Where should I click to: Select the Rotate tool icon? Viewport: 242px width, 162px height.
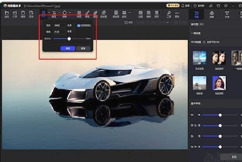[x=64, y=13]
